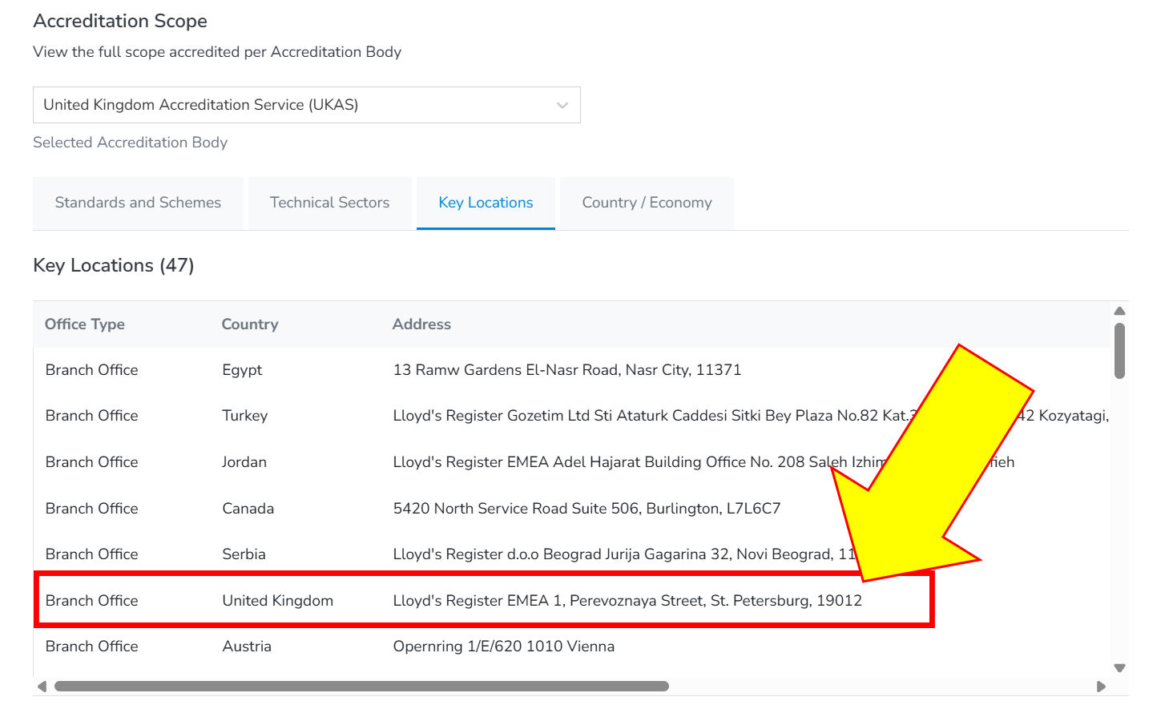This screenshot has height=705, width=1169.
Task: Click Branch Office in the Jordan row
Action: point(91,462)
